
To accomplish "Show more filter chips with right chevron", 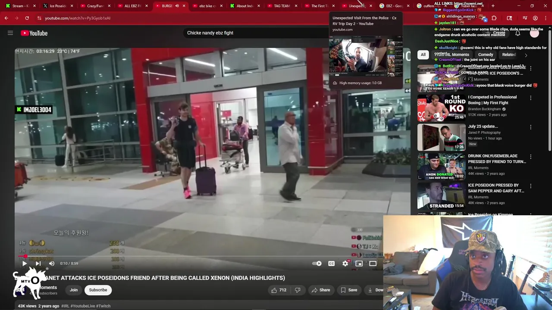I will click(526, 55).
